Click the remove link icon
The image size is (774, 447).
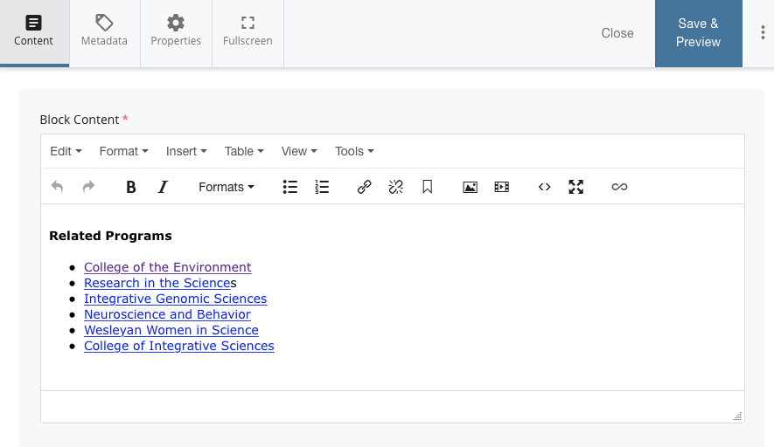[396, 187]
